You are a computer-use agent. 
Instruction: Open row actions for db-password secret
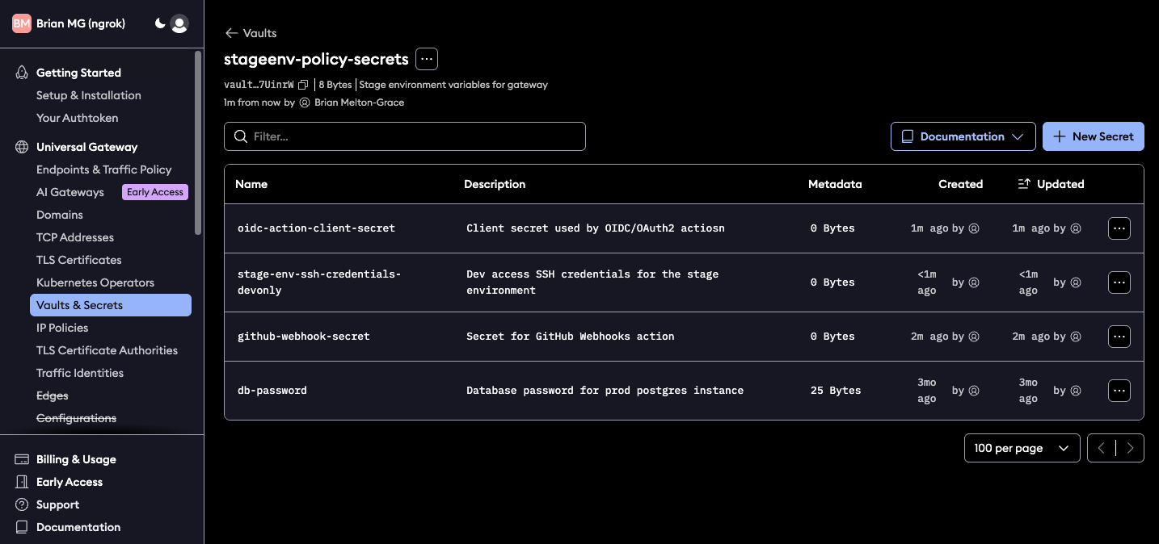[x=1119, y=390]
